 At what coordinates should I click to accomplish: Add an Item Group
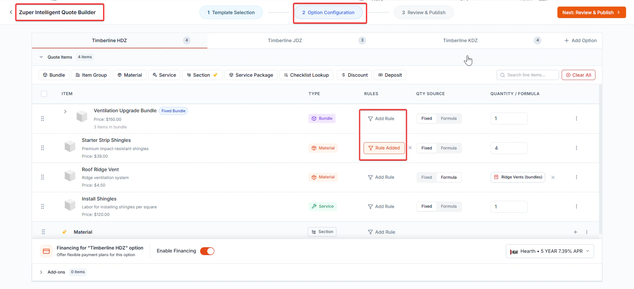tap(91, 75)
